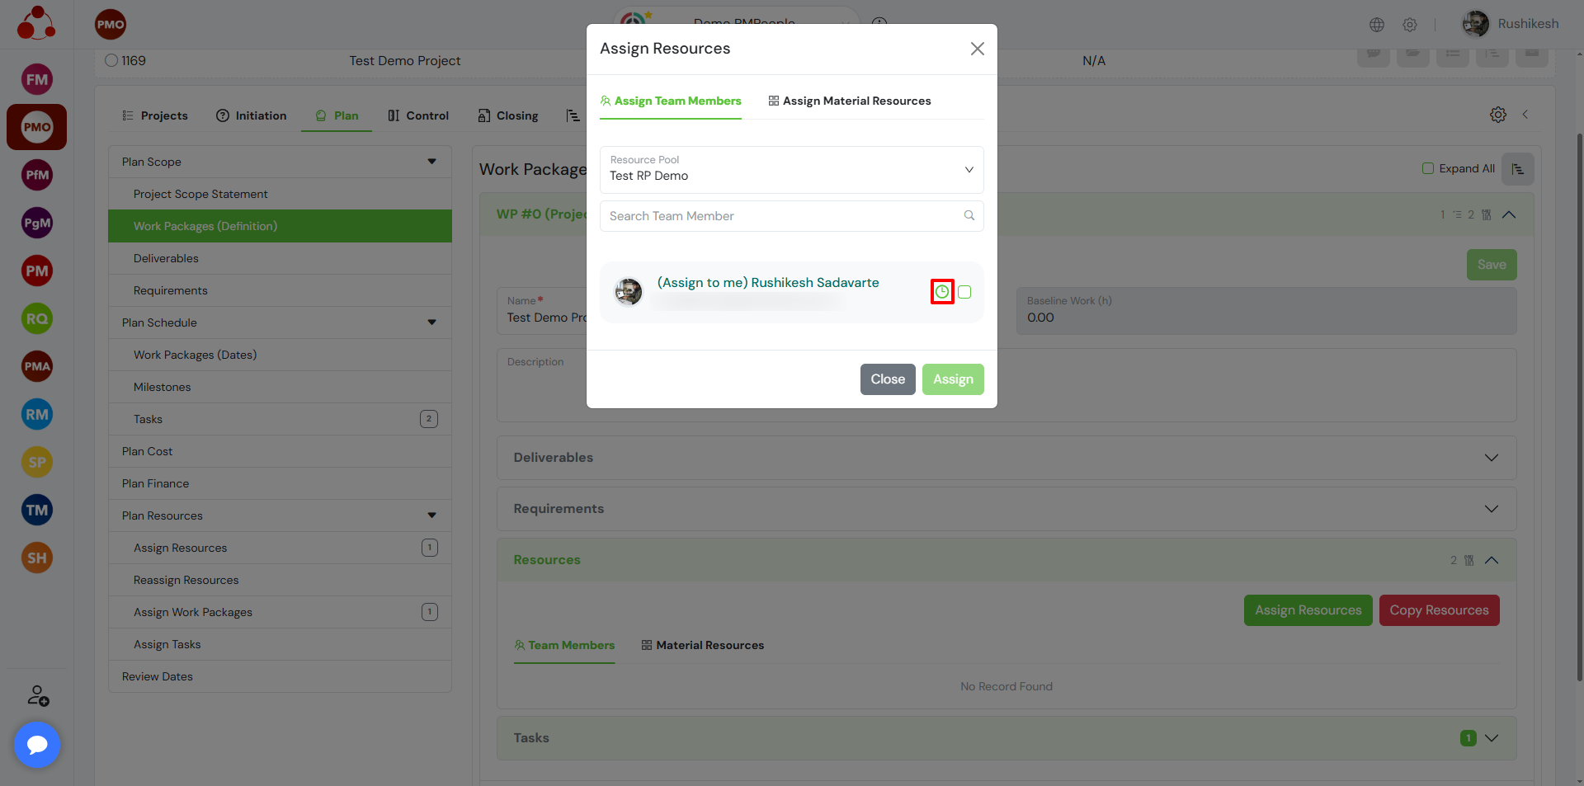Expand the Deliverables section chevron
Viewport: 1584px width, 786px height.
point(1492,458)
